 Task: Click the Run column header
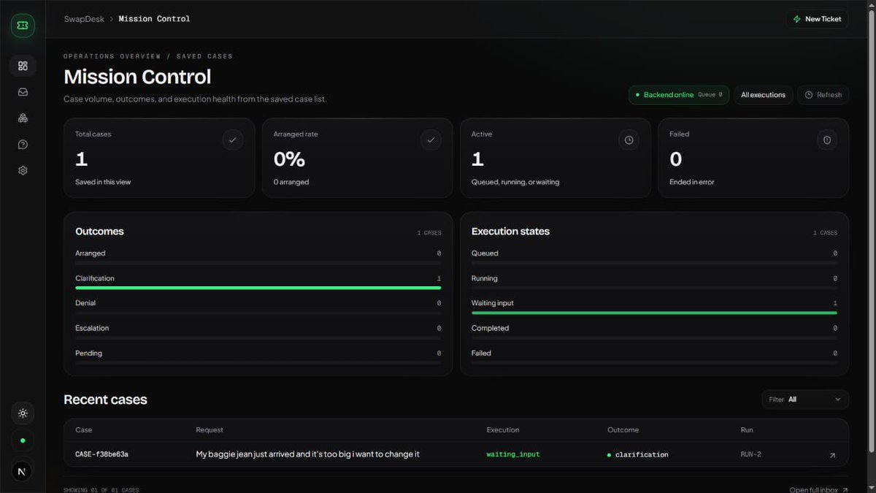coord(746,430)
